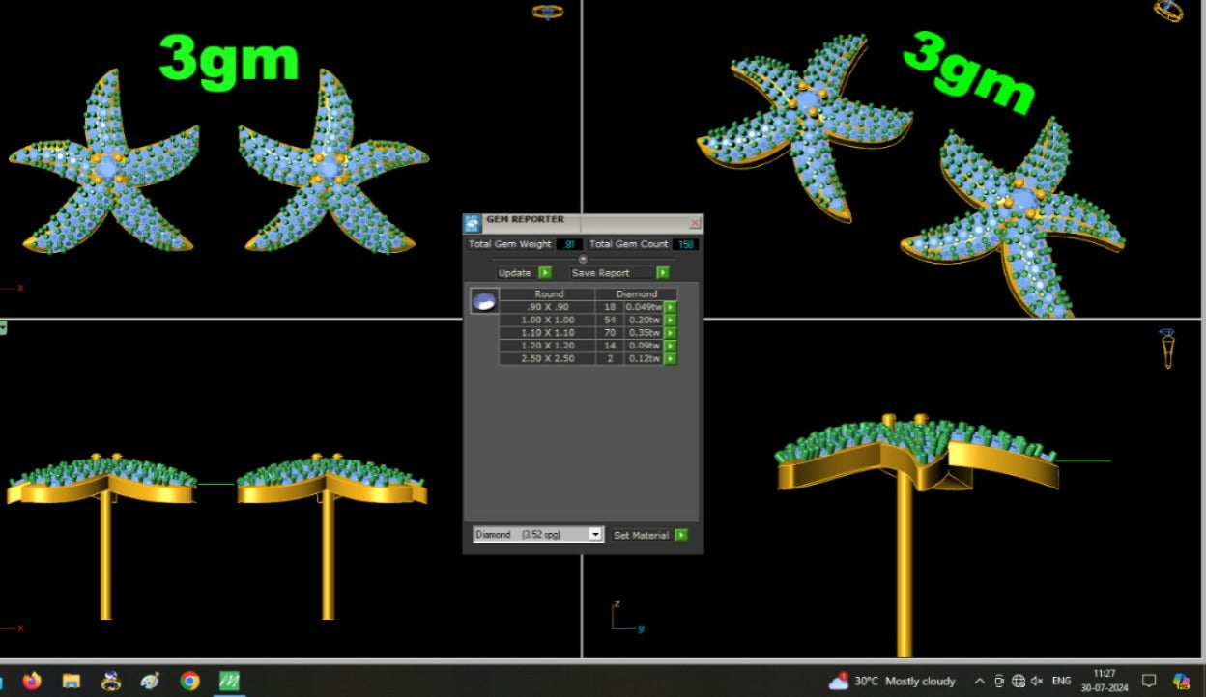Open the Diamond material dropdown

[595, 534]
